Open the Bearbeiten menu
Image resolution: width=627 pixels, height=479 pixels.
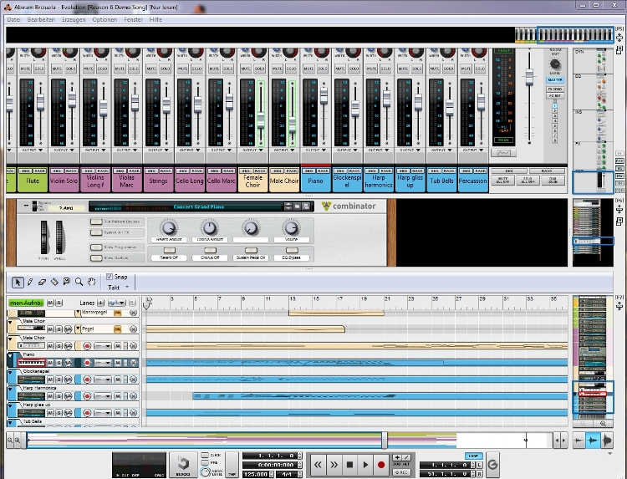[41, 18]
